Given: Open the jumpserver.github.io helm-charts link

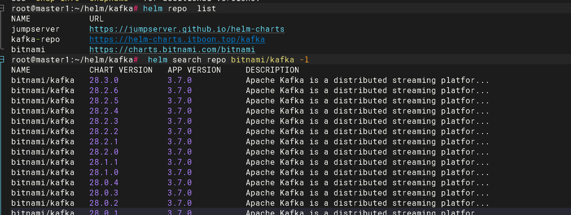Looking at the screenshot, I should click(187, 29).
